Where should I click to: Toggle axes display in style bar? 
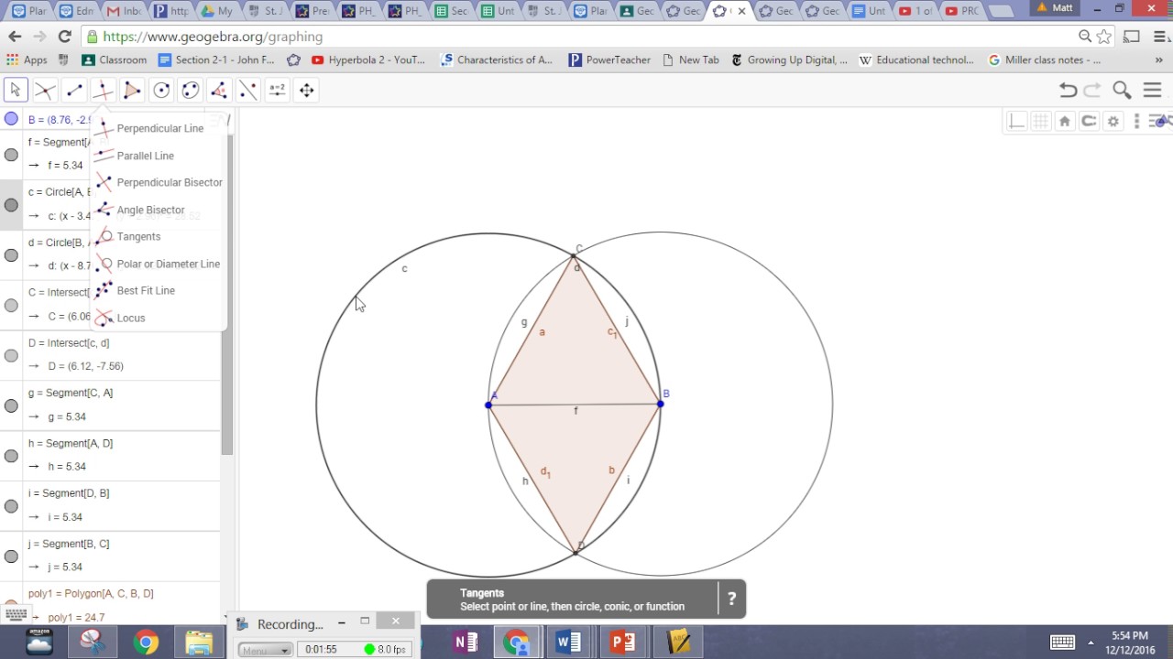click(x=1016, y=121)
